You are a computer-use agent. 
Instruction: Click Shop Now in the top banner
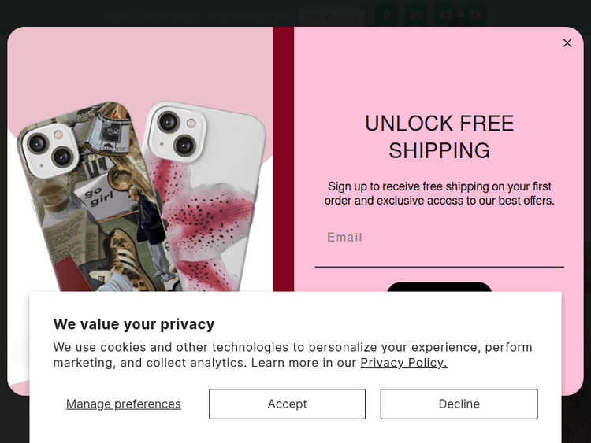(x=332, y=16)
